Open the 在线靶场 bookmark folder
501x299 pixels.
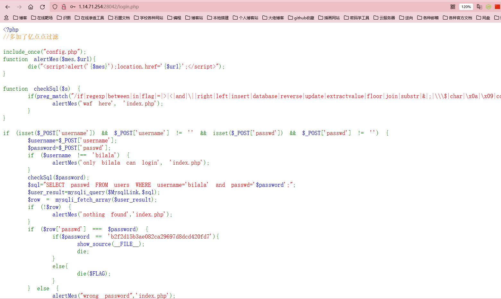pyautogui.click(x=42, y=18)
